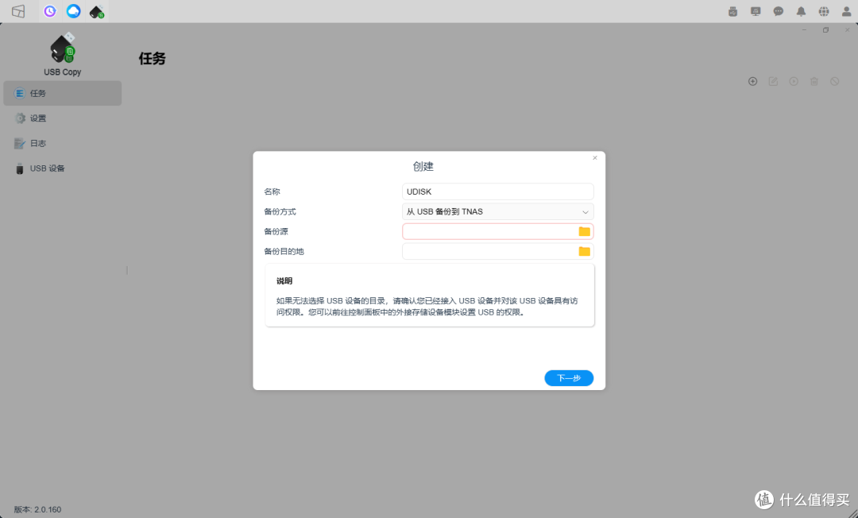
Task: Click the 说明 heading
Action: [284, 281]
